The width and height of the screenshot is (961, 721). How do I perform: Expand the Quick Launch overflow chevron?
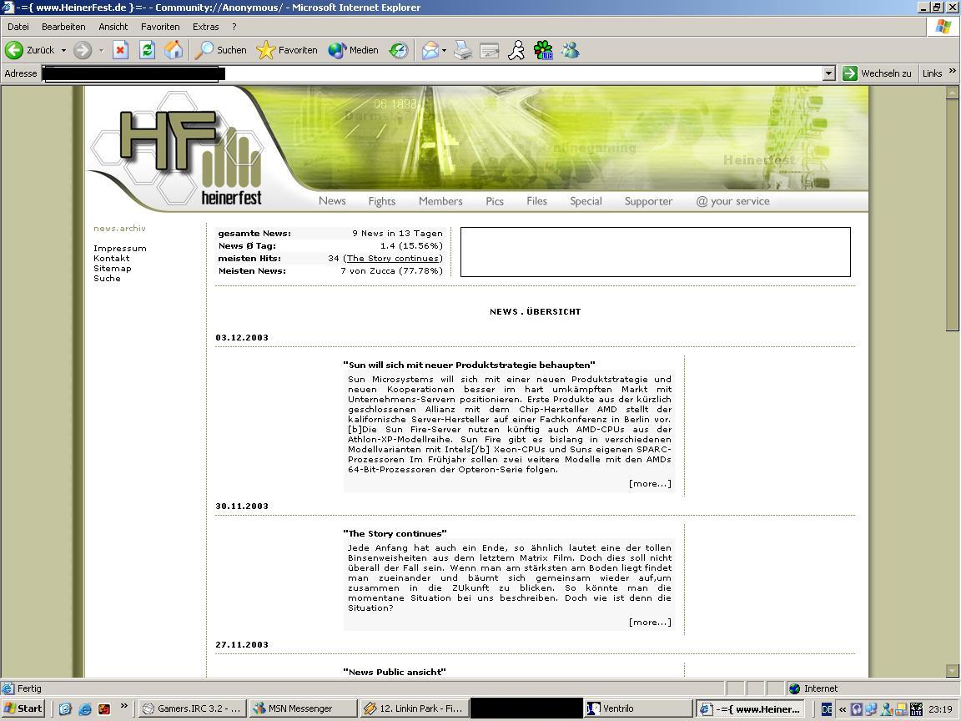(x=124, y=706)
